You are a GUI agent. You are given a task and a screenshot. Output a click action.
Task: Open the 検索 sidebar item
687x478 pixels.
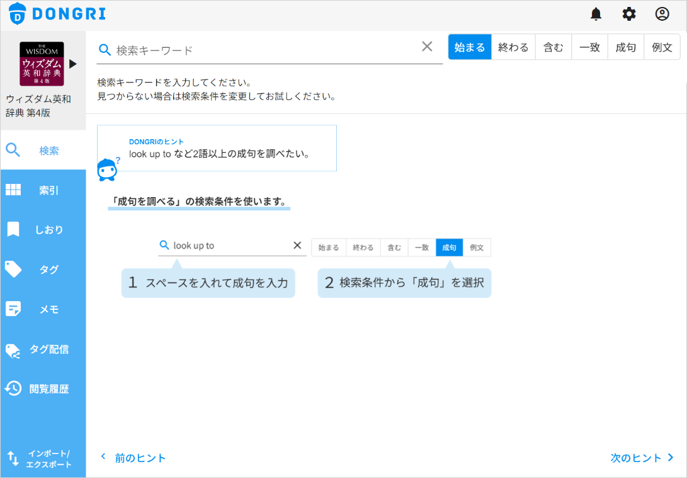[x=43, y=151]
